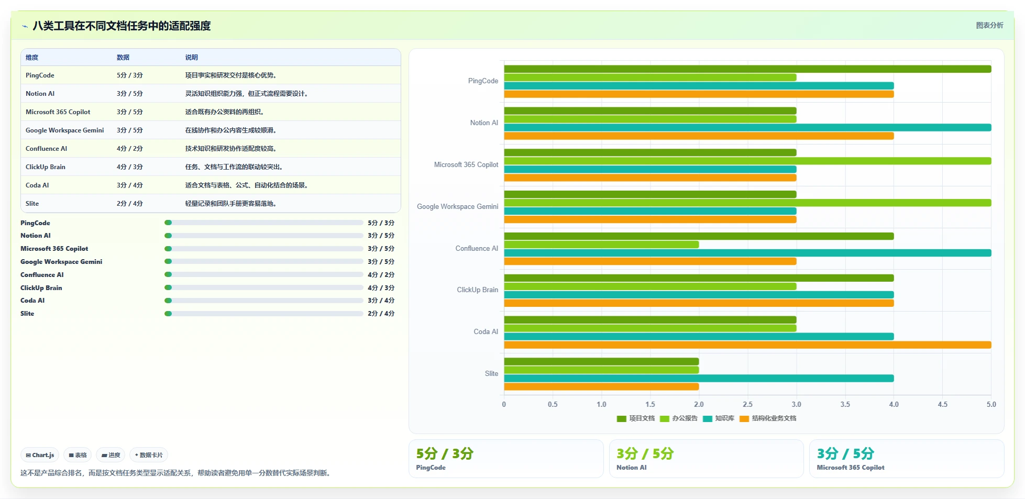Click the Slite progress bar track
Screen dimensions: 1025x499
[264, 314]
